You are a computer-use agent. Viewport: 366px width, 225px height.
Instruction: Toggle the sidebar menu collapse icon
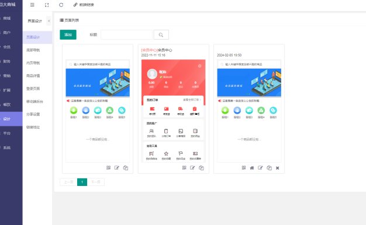(x=32, y=5)
